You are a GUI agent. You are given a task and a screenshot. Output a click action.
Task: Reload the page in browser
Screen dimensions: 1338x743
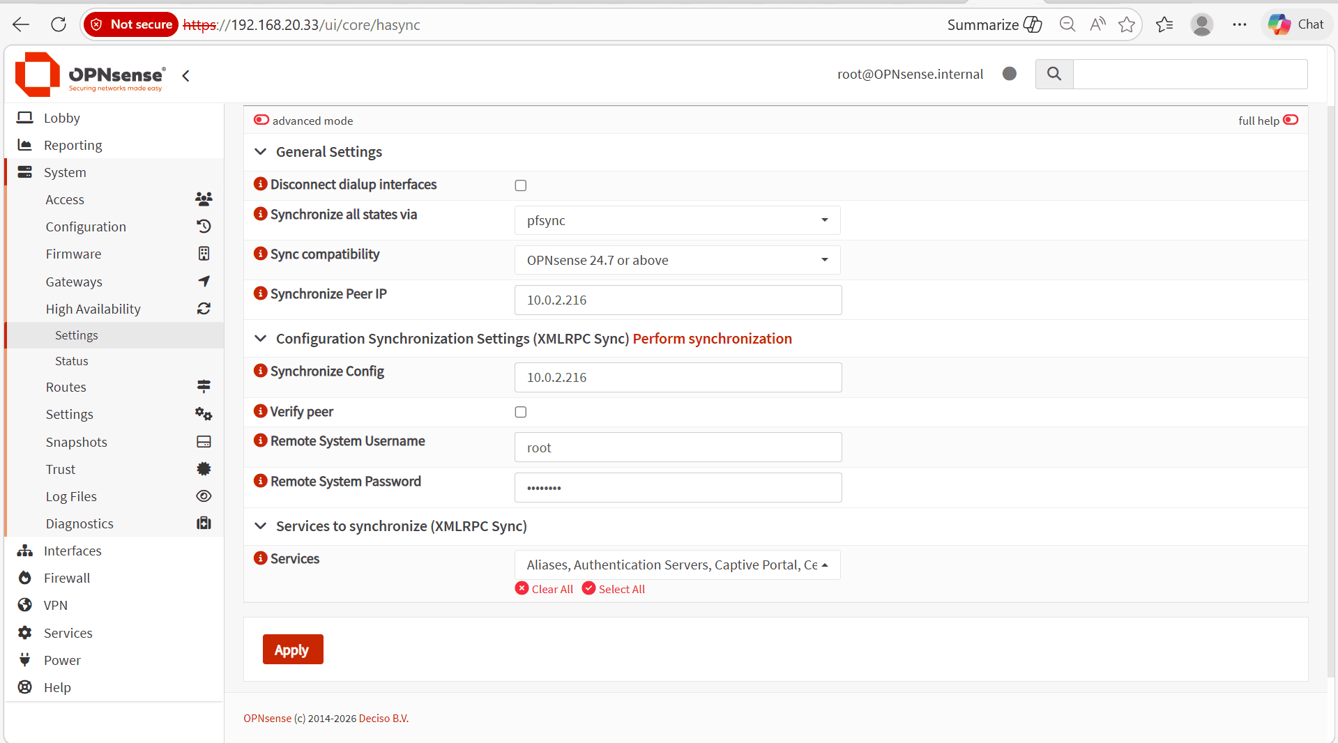[59, 24]
